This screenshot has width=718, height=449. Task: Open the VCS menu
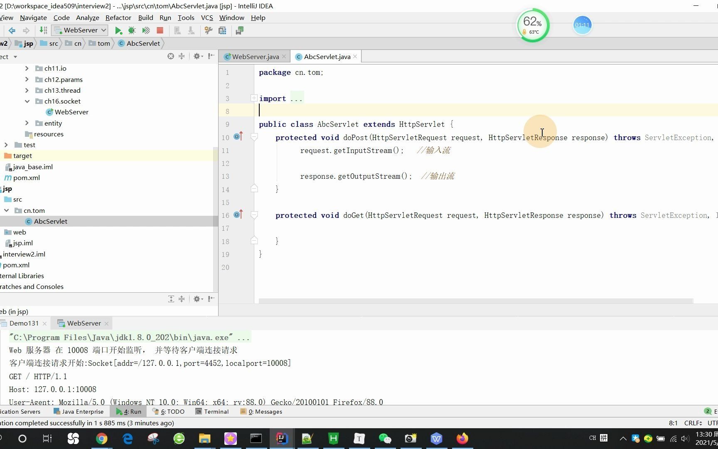click(207, 17)
